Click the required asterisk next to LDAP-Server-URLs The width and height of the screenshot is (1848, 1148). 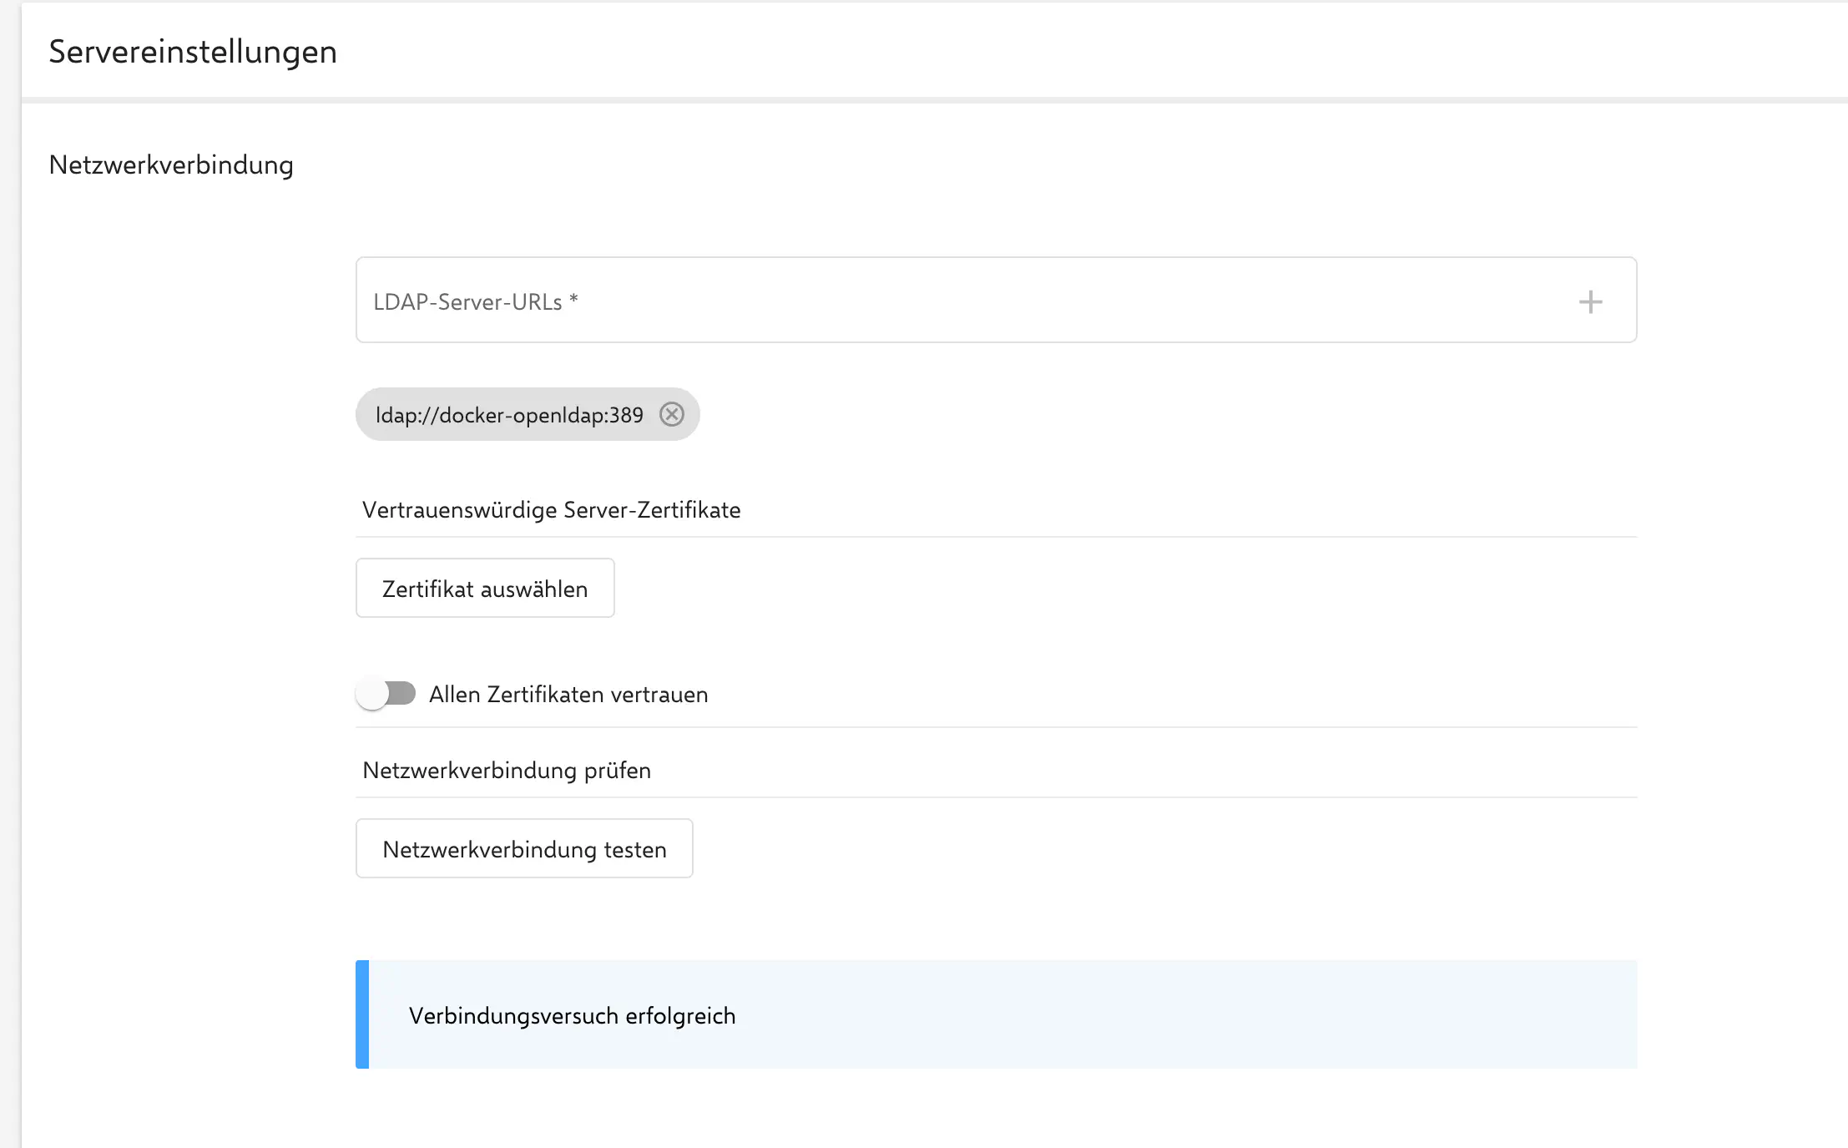pyautogui.click(x=573, y=299)
